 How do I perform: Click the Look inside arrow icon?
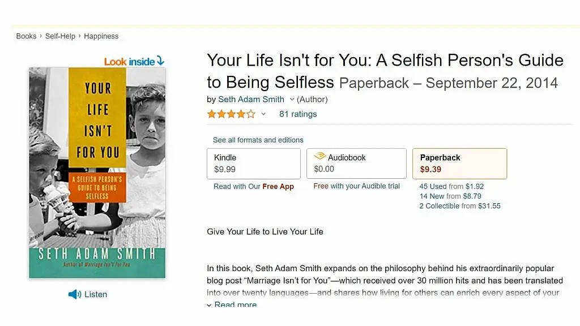pos(160,61)
